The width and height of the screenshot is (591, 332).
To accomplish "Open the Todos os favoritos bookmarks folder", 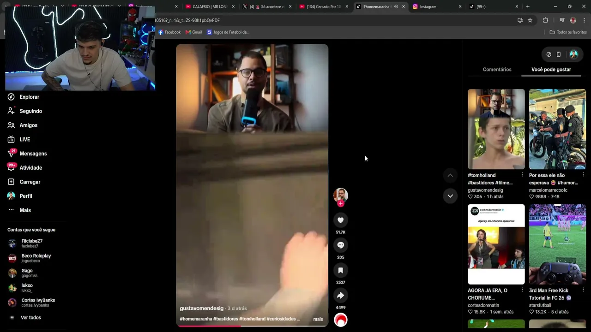I will (x=568, y=32).
